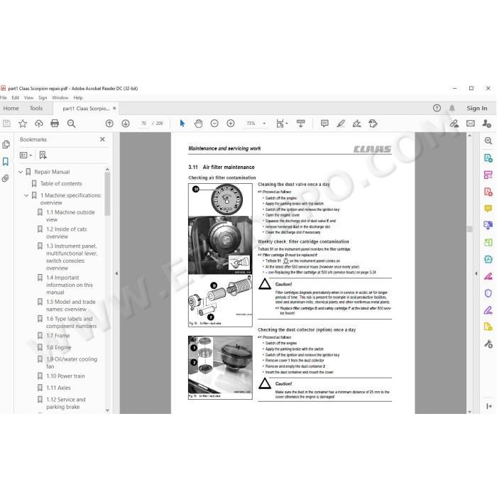This screenshot has height=497, width=497.
Task: Click the bookmarks panel scrollbar thumb
Action: coord(107,194)
